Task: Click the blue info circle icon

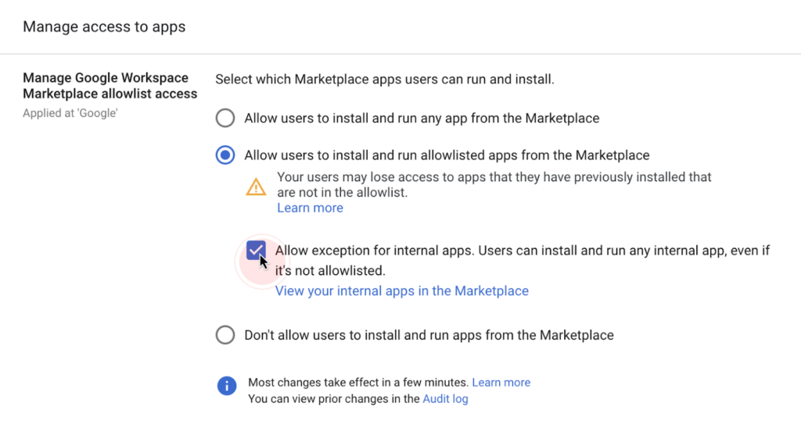Action: point(227,386)
